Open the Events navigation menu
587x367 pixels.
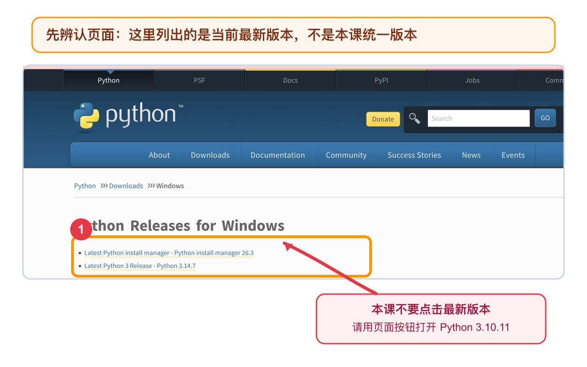point(513,155)
